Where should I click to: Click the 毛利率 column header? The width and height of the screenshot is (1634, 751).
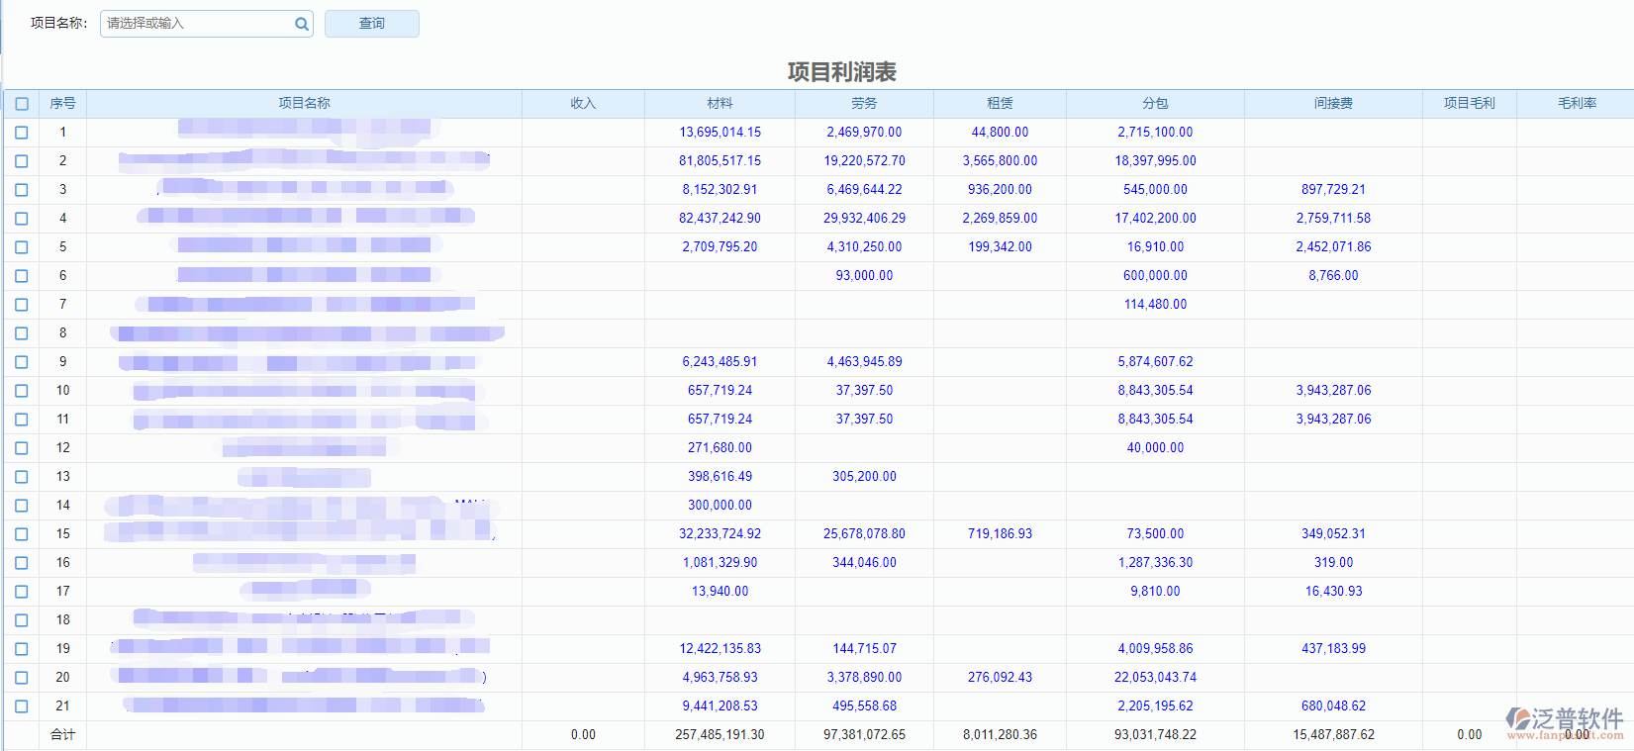pyautogui.click(x=1577, y=103)
